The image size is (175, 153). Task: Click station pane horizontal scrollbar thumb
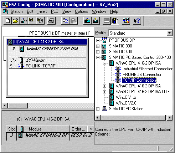pos(18,105)
